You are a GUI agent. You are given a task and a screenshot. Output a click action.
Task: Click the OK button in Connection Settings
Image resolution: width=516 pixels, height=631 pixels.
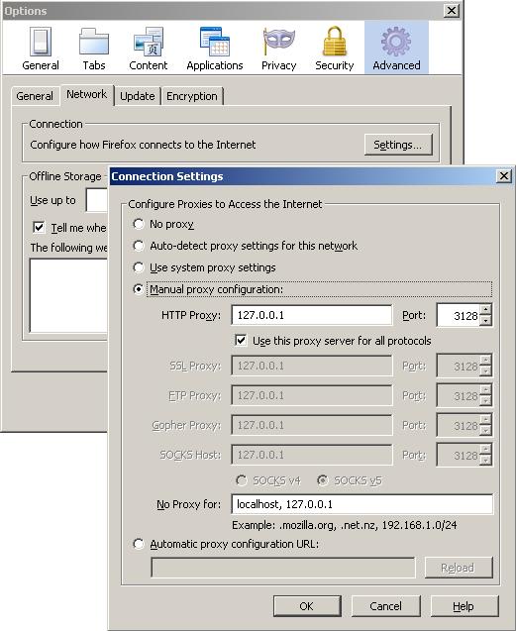[307, 606]
